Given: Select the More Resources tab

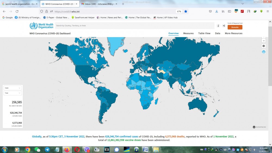Looking at the screenshot, I should [x=233, y=33].
